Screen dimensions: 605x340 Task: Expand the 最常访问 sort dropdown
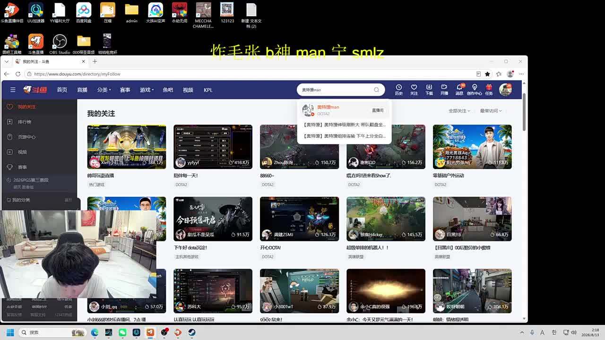tap(491, 111)
